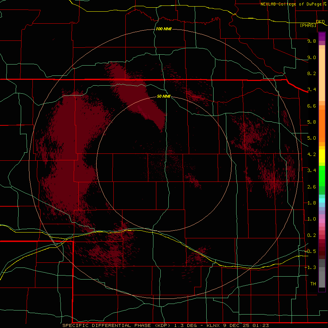
Task: Click the 3.4 scale value
Action: point(312,171)
